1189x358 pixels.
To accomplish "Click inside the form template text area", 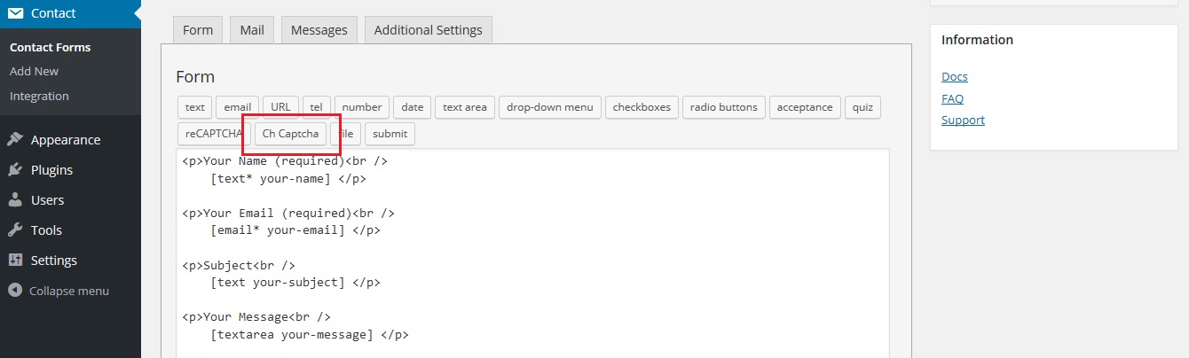I will 532,253.
